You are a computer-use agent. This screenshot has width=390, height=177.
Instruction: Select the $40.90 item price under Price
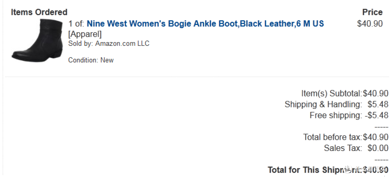tap(370, 23)
